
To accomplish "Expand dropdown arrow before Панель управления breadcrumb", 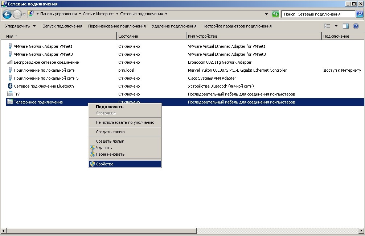I will coord(37,14).
